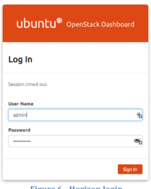Focus the Password input field
Screen dimensions: 151x189
click(x=75, y=141)
